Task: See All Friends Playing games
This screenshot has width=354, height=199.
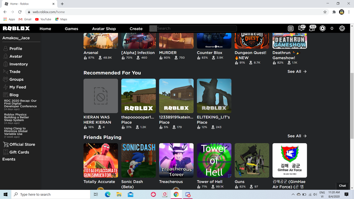Action: point(297,136)
